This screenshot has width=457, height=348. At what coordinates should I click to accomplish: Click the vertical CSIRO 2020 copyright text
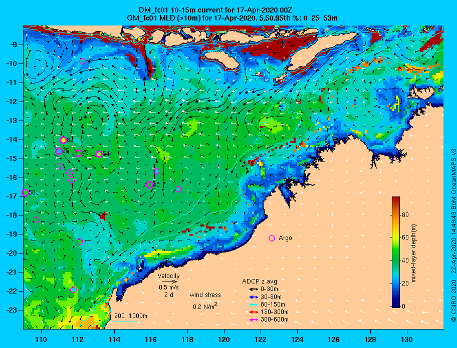point(453,235)
